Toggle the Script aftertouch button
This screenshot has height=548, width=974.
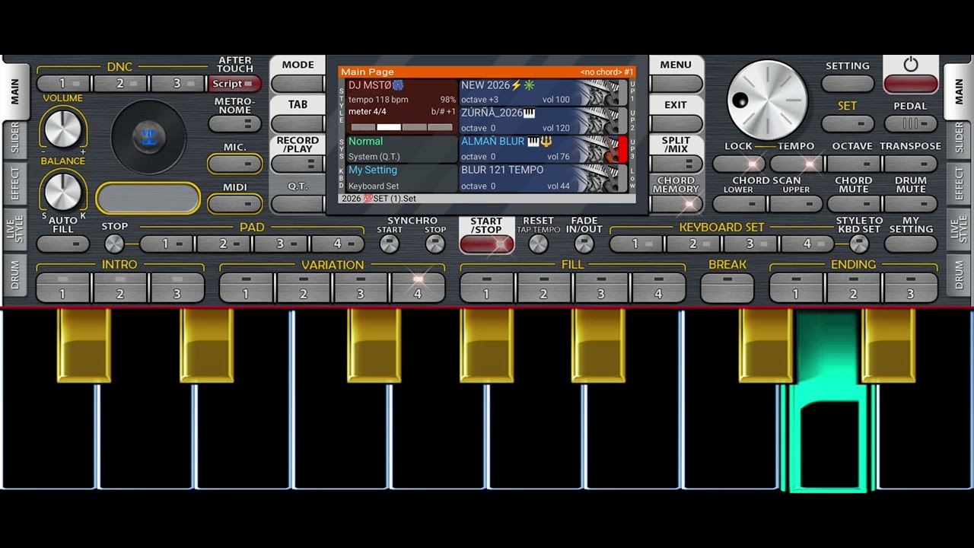point(235,84)
